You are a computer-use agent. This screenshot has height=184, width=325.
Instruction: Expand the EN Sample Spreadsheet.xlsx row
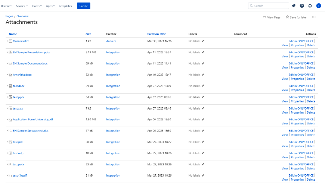tap(7, 131)
